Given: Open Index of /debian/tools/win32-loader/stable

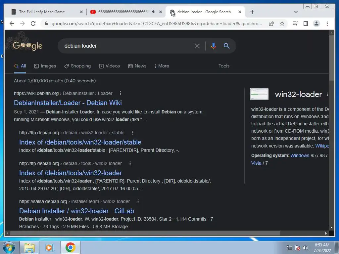Looking at the screenshot, I should 80,142.
